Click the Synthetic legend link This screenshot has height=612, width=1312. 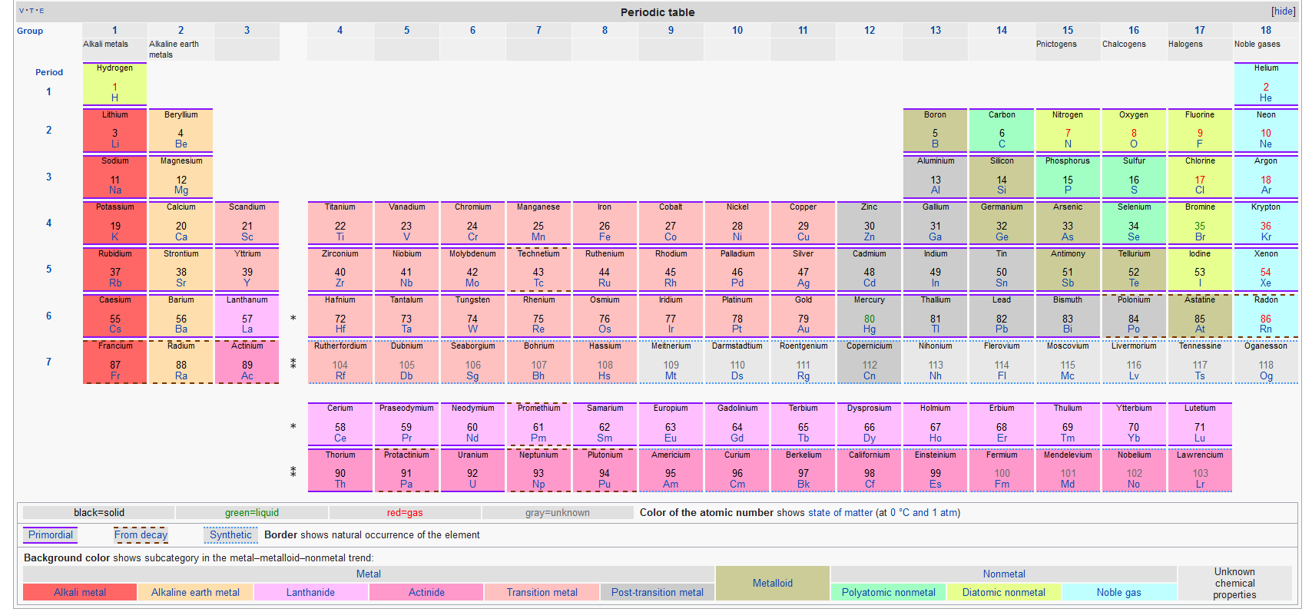[x=230, y=535]
